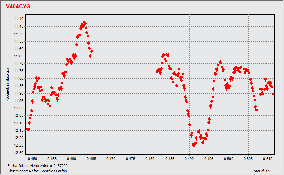Click the 'Fotometría absoluta' y-axis label
This screenshot has height=175, width=284.
click(x=7, y=84)
